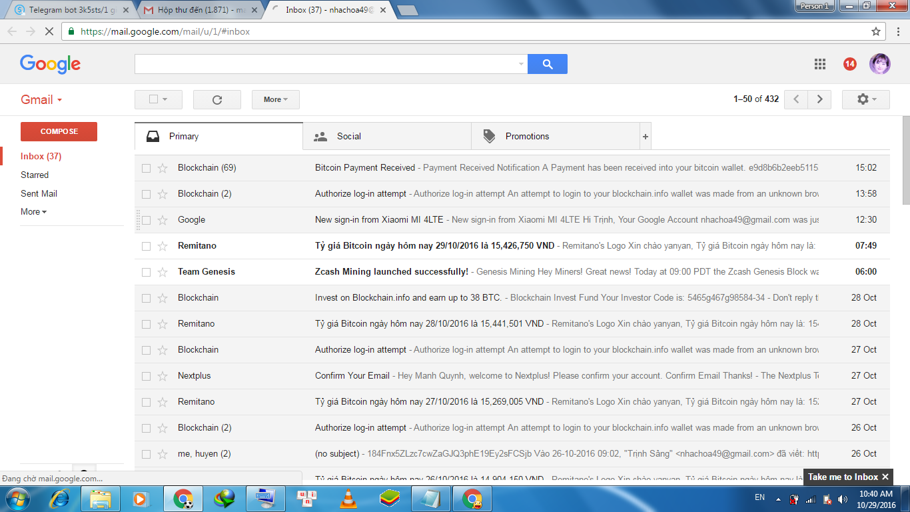Open the Inbox (37) sidebar link
Screen dimensions: 910x512
coord(41,157)
